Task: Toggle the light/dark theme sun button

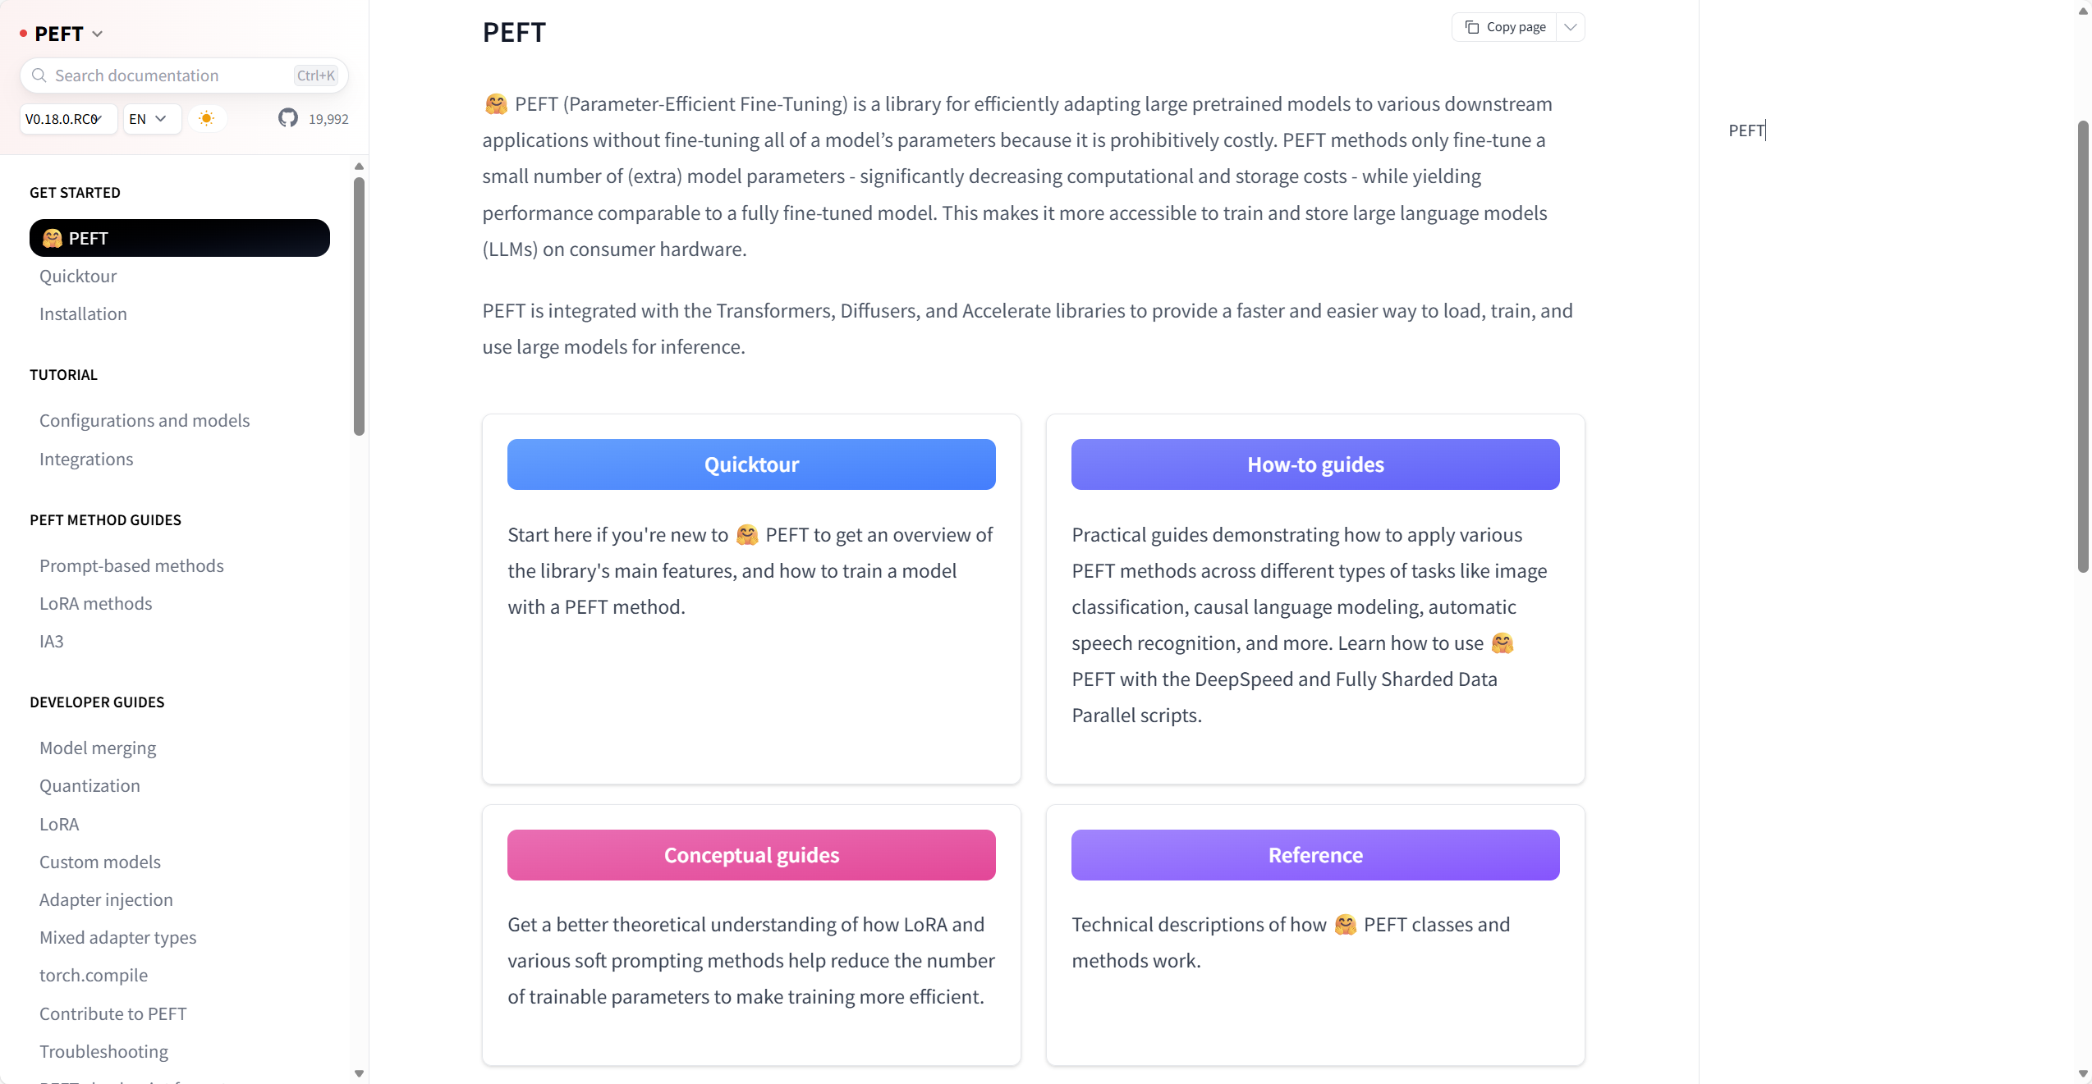Action: tap(207, 118)
